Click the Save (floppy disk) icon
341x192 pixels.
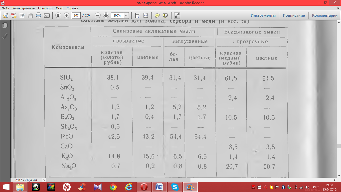pyautogui.click(x=30, y=15)
